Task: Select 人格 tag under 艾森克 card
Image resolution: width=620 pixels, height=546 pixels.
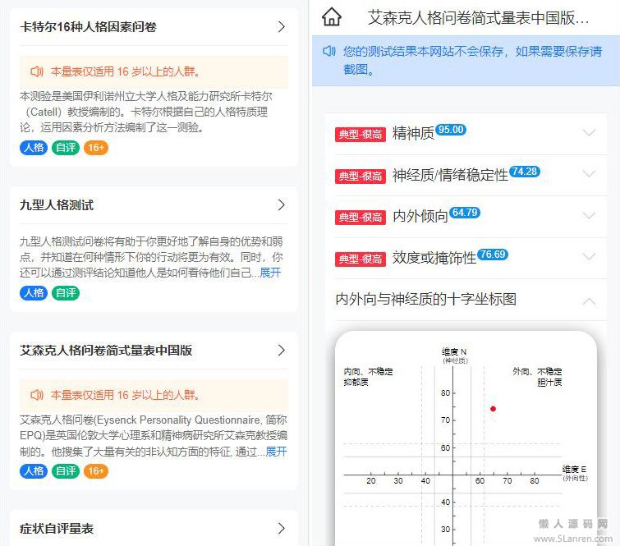Action: (34, 471)
